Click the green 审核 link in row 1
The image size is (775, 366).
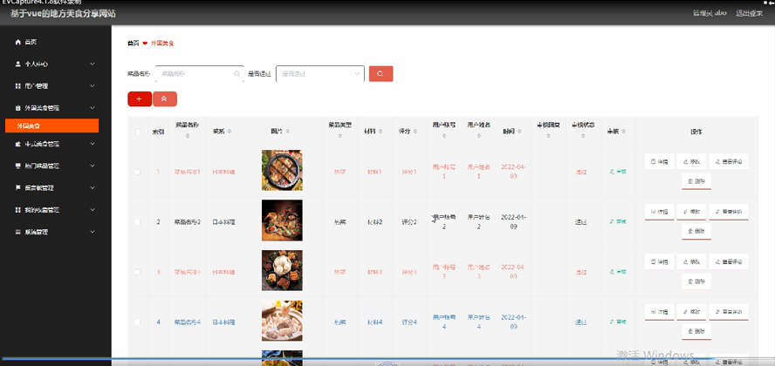click(x=618, y=172)
